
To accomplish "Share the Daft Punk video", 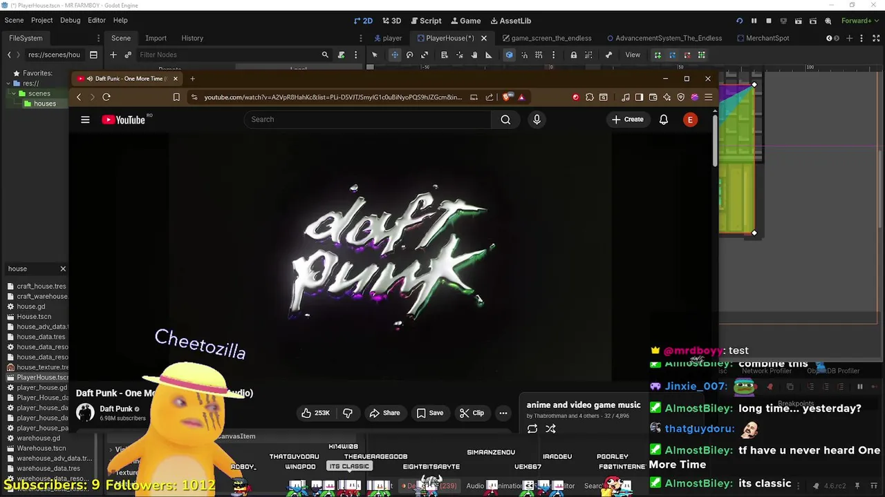I will (x=384, y=413).
